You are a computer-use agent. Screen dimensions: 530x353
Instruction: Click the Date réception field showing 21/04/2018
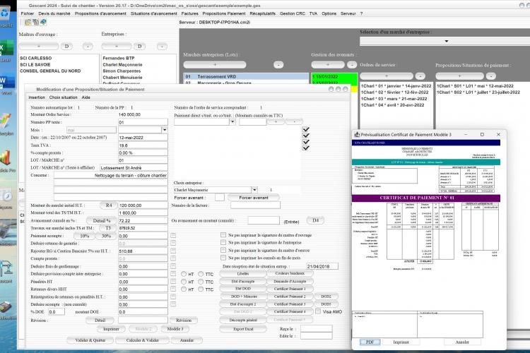[322, 266]
